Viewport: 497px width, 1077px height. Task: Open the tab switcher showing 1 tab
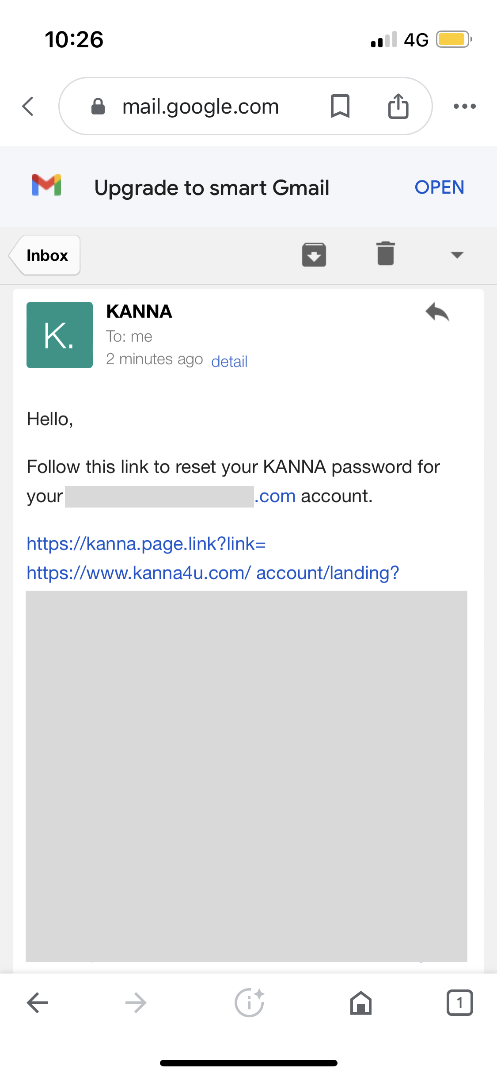459,1003
